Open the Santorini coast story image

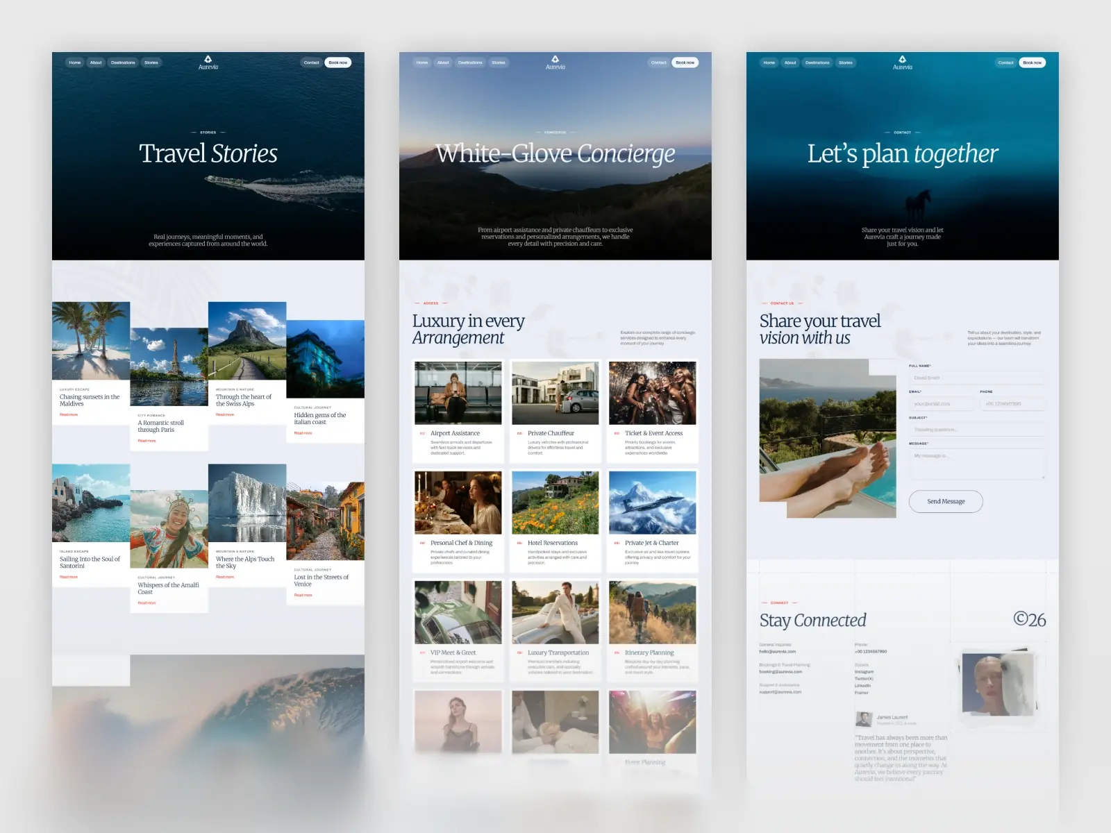click(91, 503)
